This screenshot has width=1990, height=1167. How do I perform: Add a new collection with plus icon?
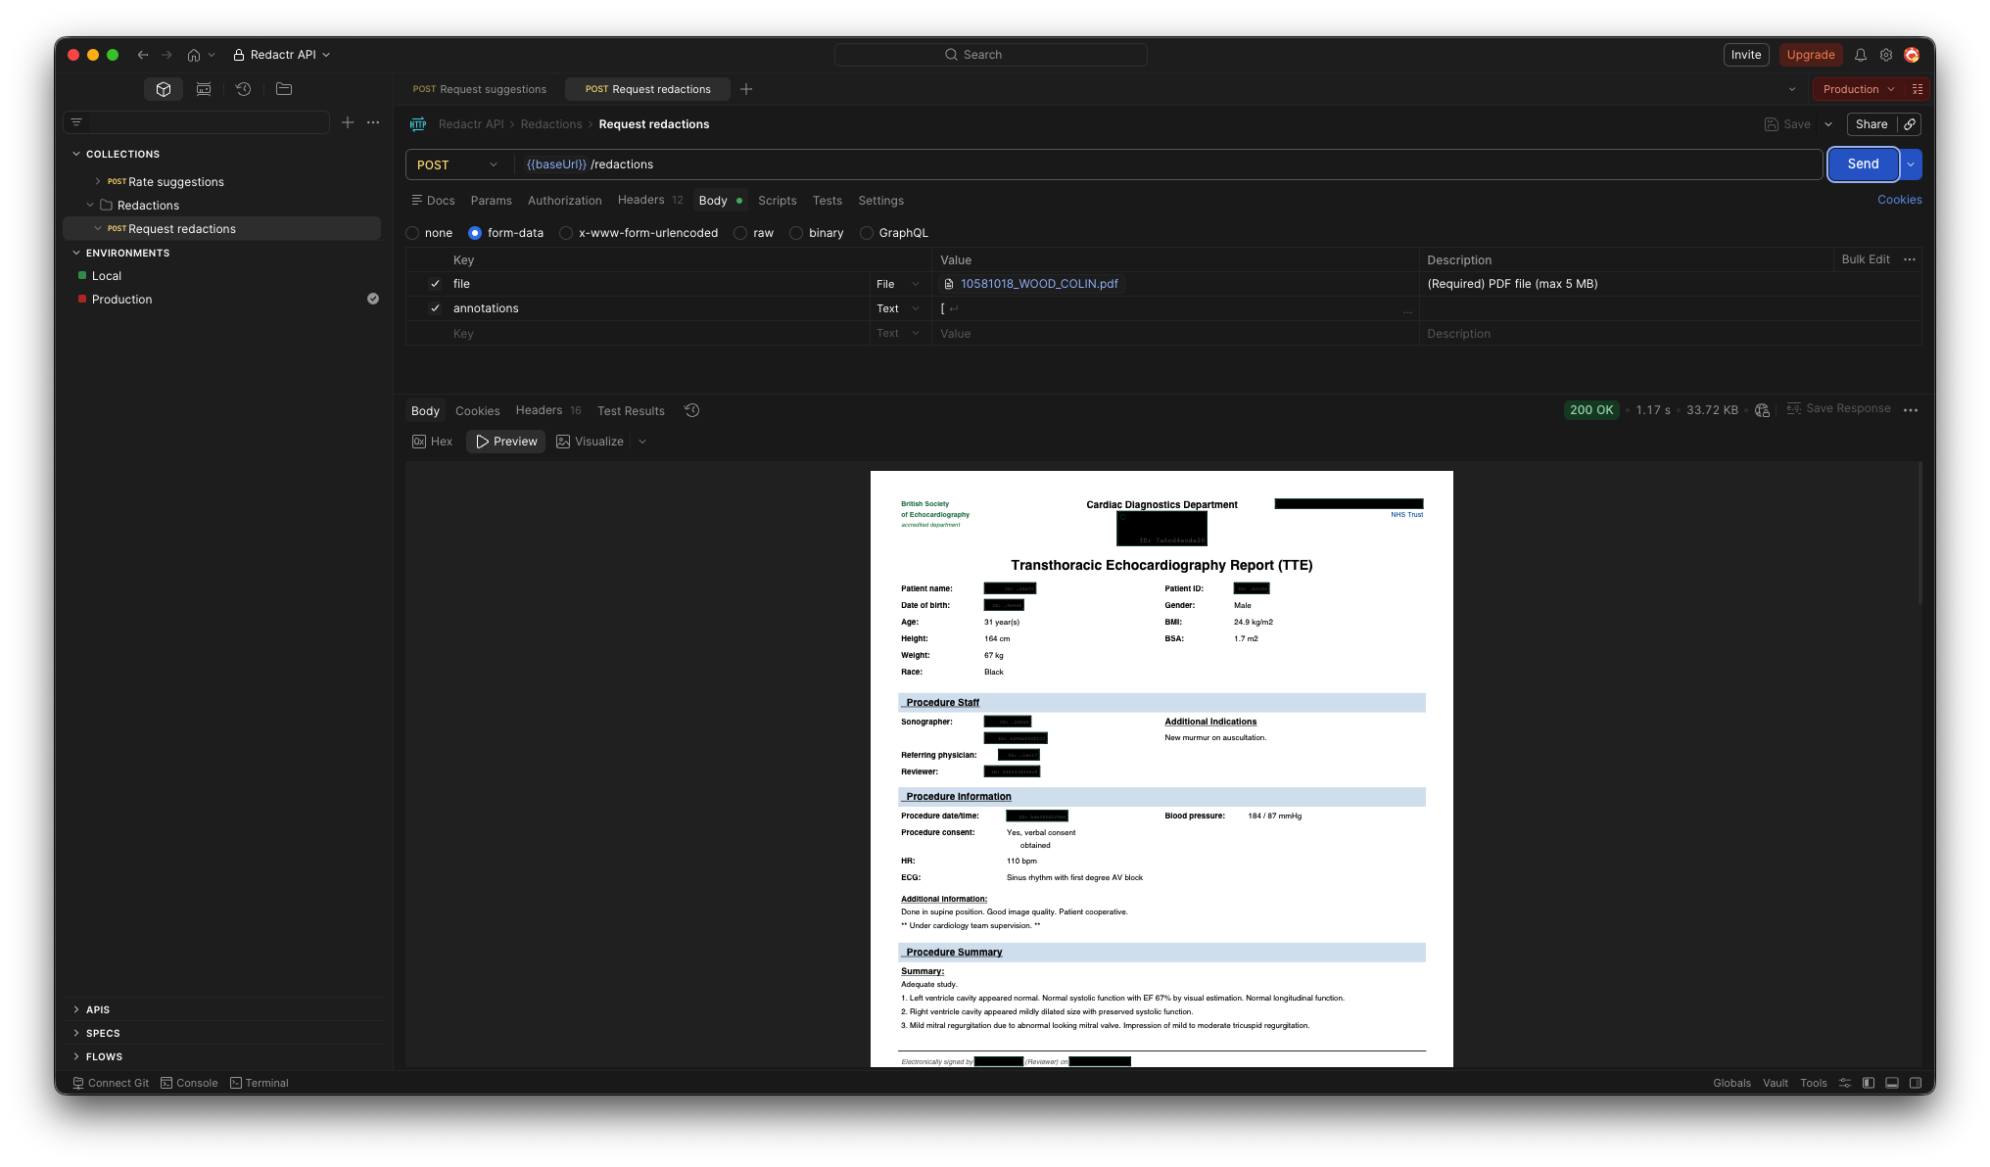(348, 122)
